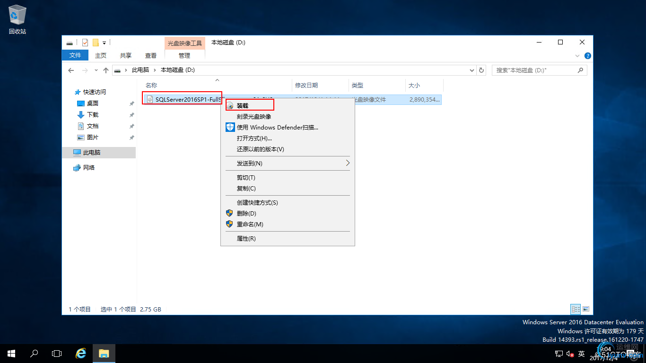Screen dimensions: 646x363
Task: Select 此电脑 in the navigation pane
Action: tap(99, 153)
